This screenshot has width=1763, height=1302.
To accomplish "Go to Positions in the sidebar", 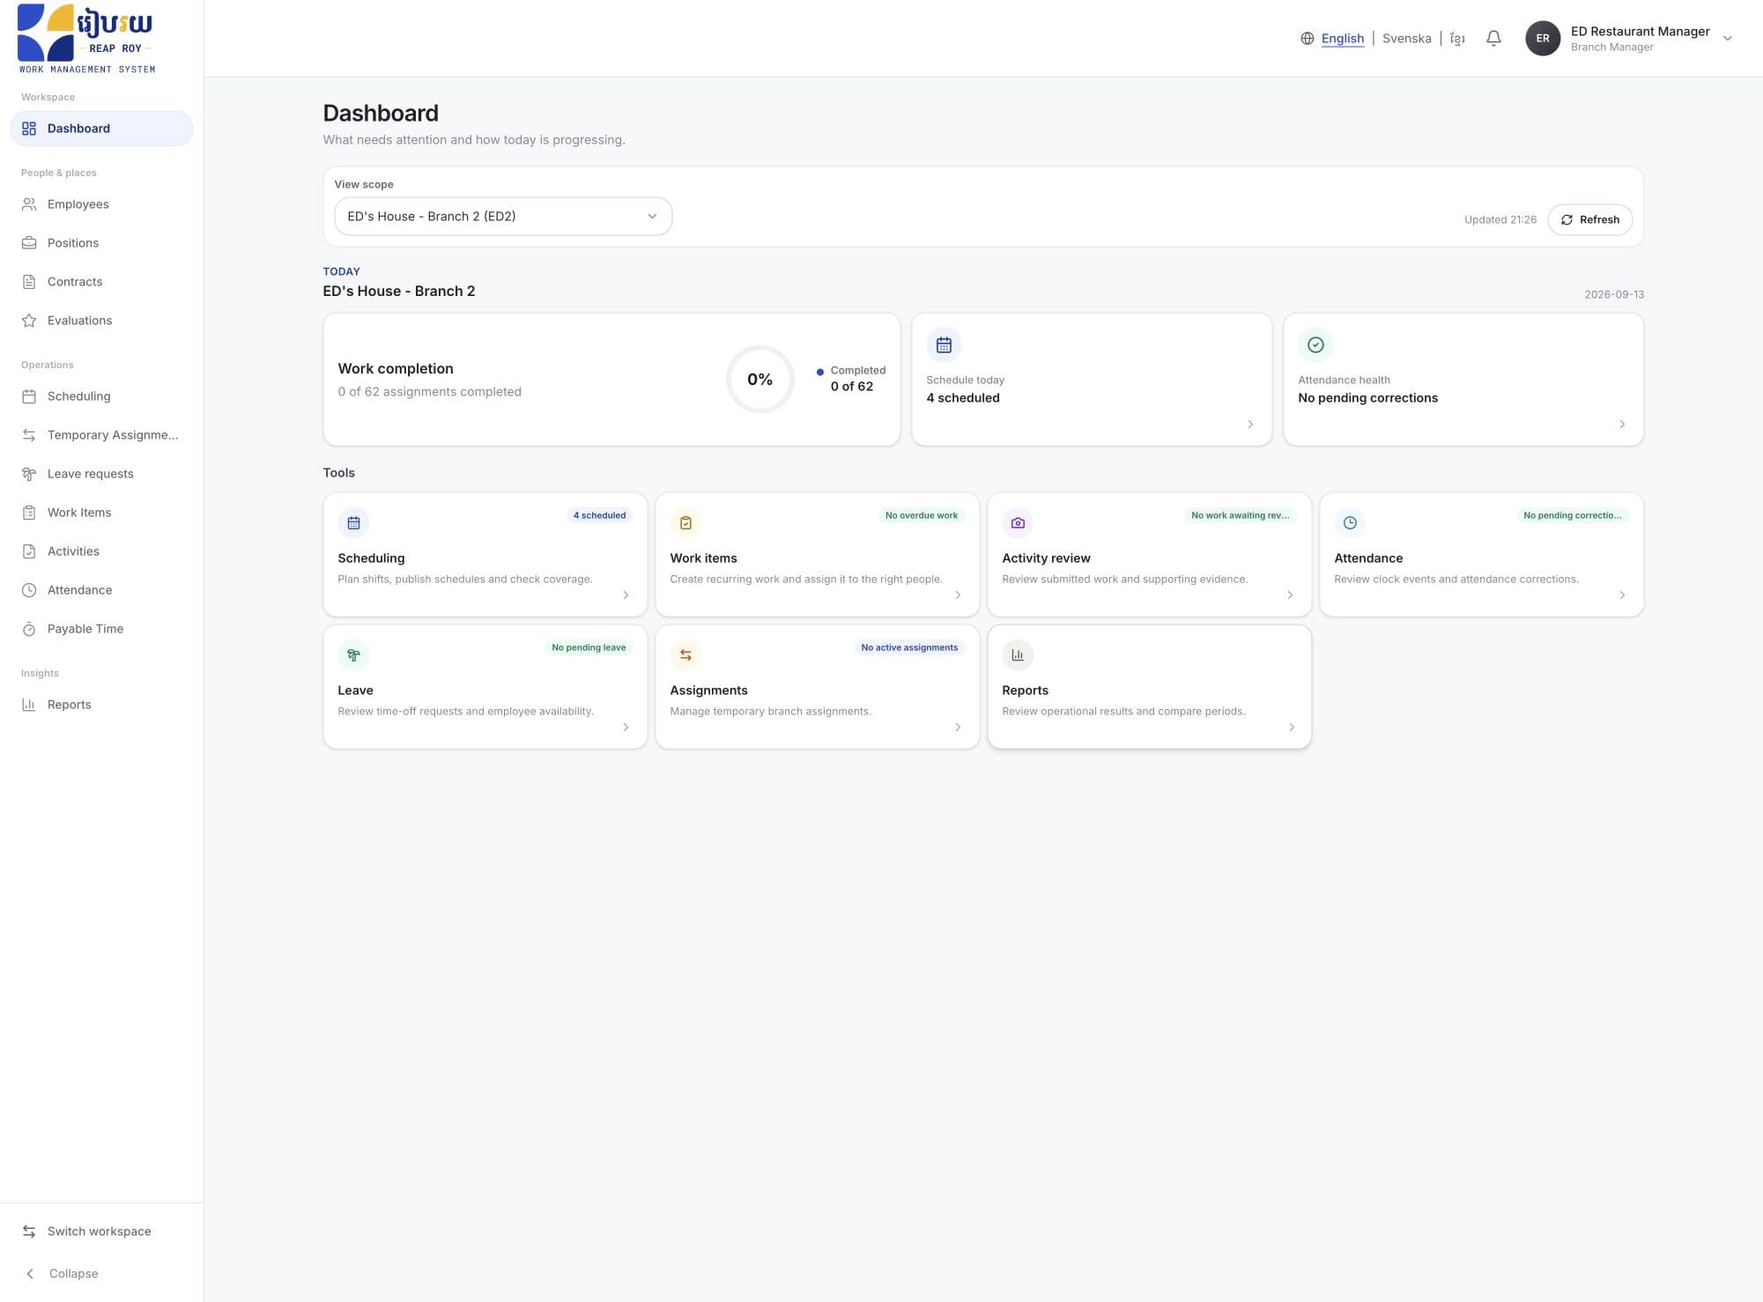I will click(101, 243).
